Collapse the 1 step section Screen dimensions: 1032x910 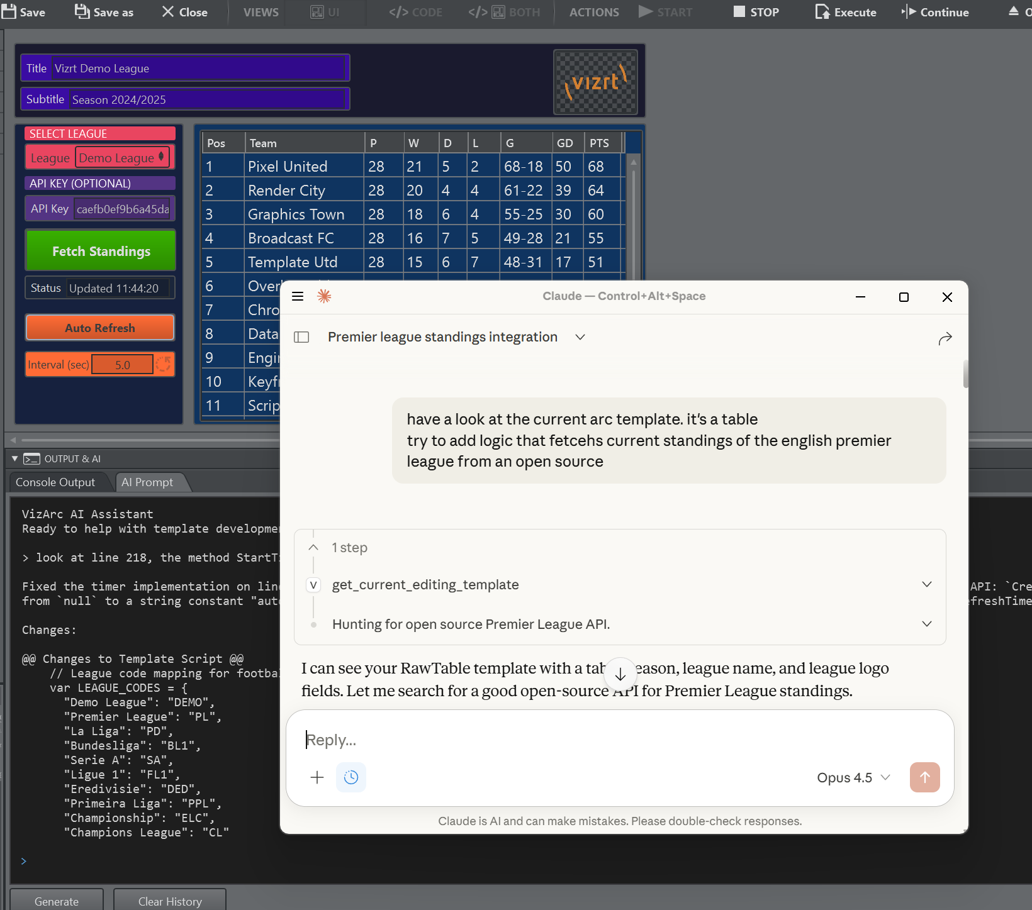coord(313,548)
